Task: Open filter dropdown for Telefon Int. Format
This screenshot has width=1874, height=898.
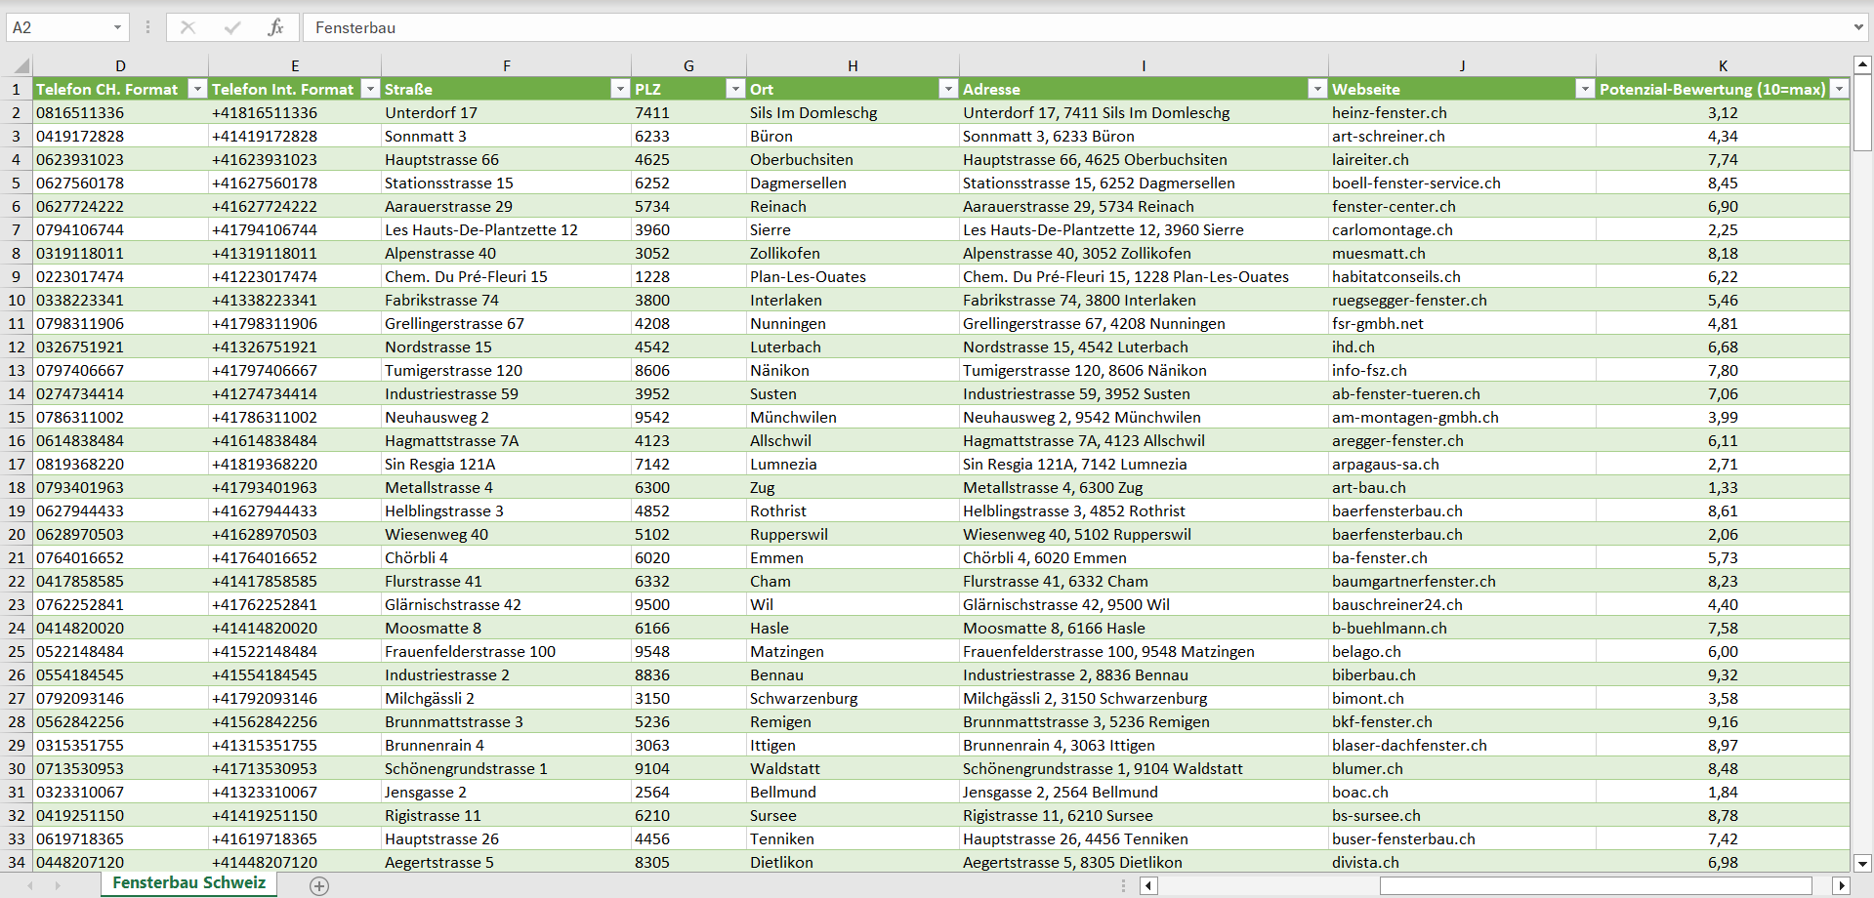Action: pos(370,89)
